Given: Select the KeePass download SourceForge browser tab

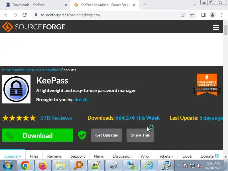Looking at the screenshot, I should pyautogui.click(x=105, y=5).
